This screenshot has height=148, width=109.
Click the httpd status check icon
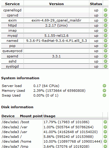click(x=105, y=25)
